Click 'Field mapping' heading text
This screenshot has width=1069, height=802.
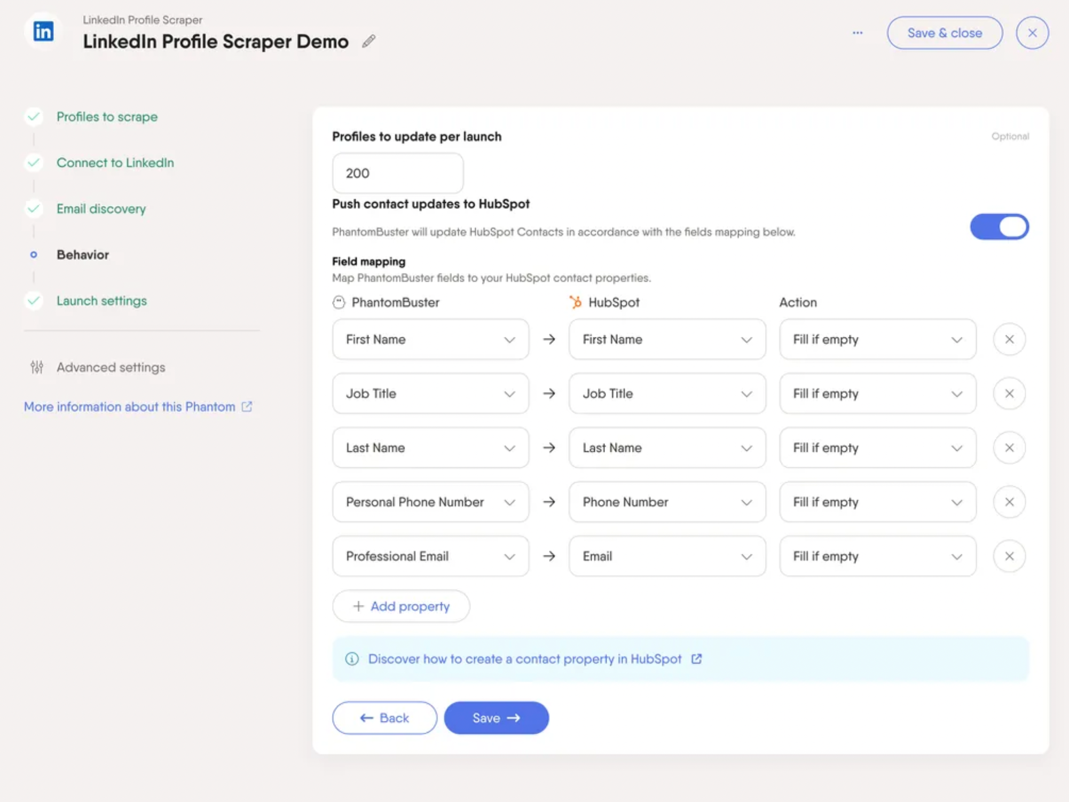(x=368, y=261)
